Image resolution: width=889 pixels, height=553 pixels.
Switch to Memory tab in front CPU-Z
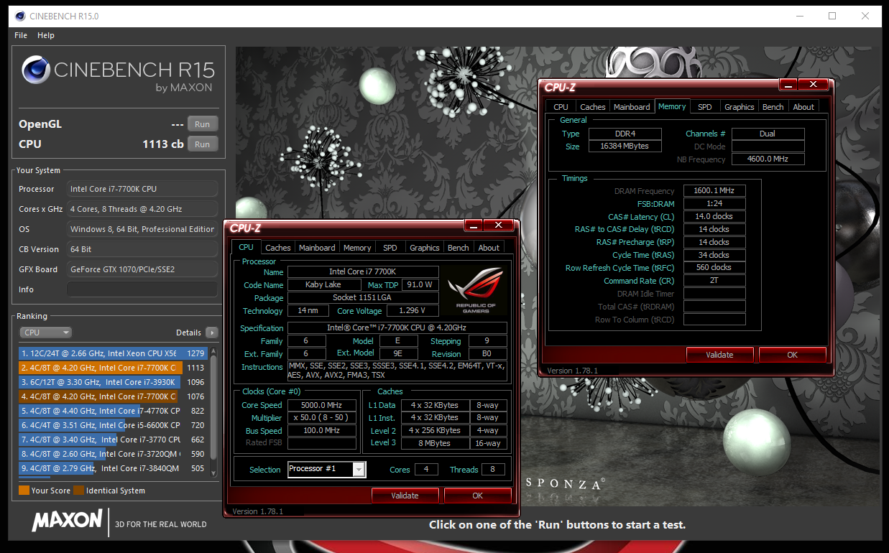pos(357,248)
